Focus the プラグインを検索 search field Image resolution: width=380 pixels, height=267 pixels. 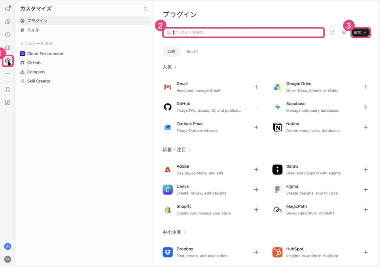pyautogui.click(x=244, y=33)
